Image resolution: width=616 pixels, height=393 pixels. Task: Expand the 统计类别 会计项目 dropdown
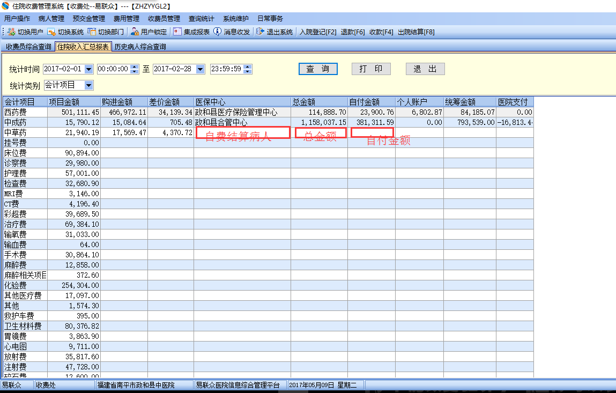[89, 85]
